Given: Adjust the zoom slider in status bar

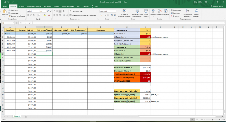Looking at the screenshot, I should tap(212, 119).
